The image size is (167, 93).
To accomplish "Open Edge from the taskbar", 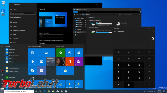I will 45,91.
